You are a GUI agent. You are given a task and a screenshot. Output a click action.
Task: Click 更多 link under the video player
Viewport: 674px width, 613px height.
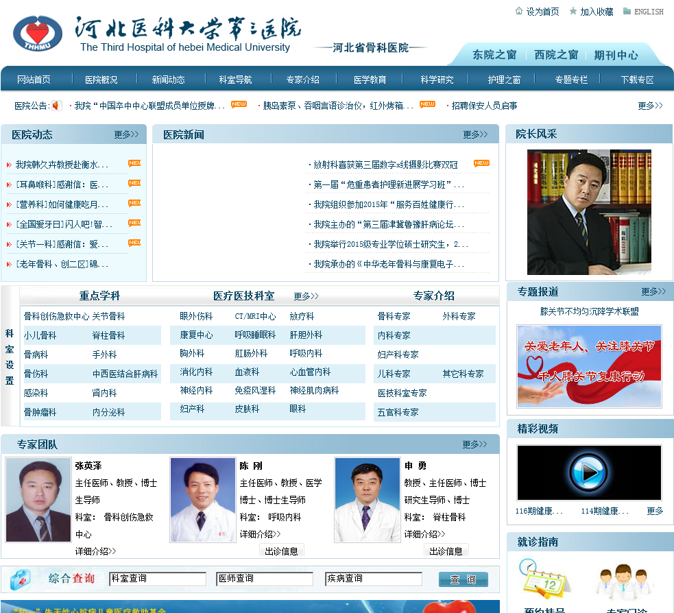tap(655, 511)
